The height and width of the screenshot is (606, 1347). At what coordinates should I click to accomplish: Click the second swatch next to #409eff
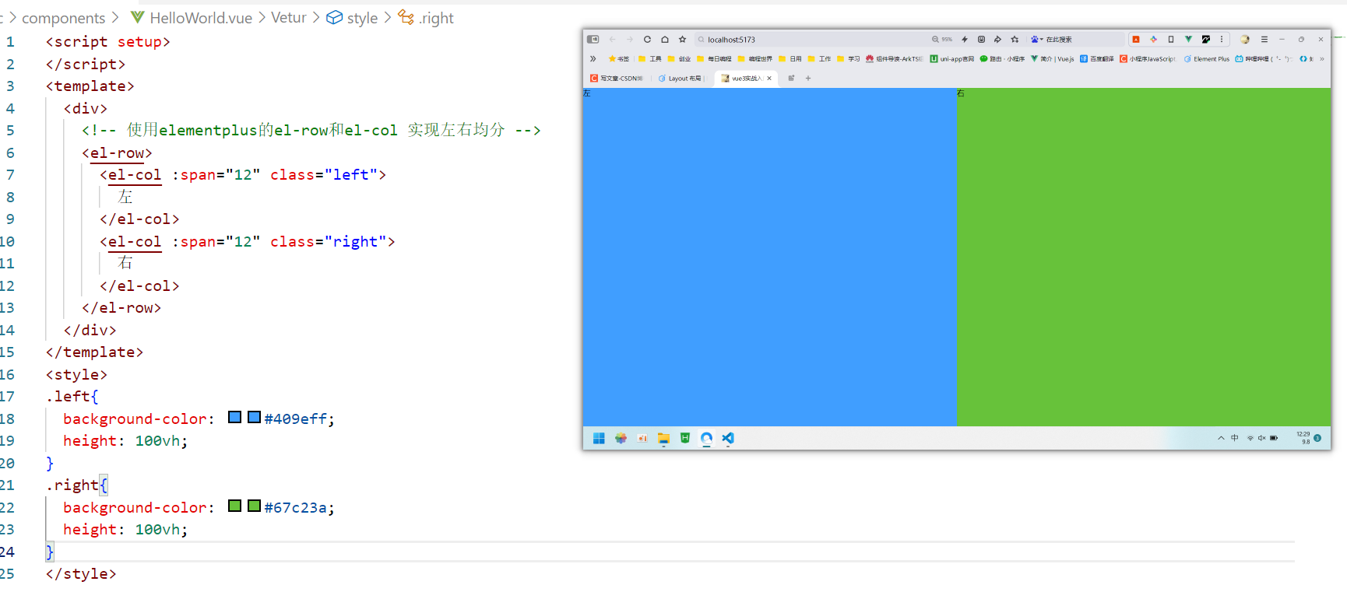[x=254, y=417]
